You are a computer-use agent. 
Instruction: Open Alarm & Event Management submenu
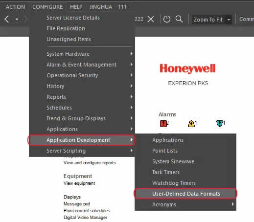pos(82,65)
